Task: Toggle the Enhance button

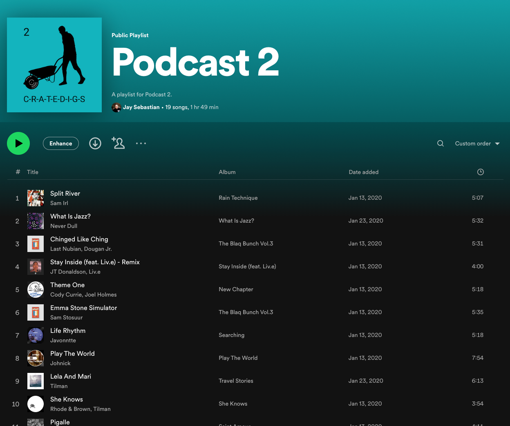Action: 61,143
